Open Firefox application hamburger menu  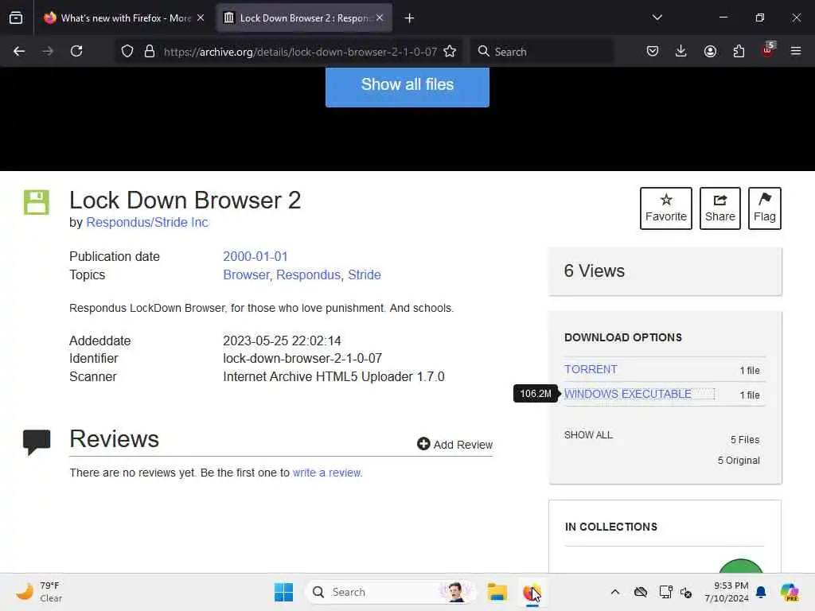click(796, 51)
